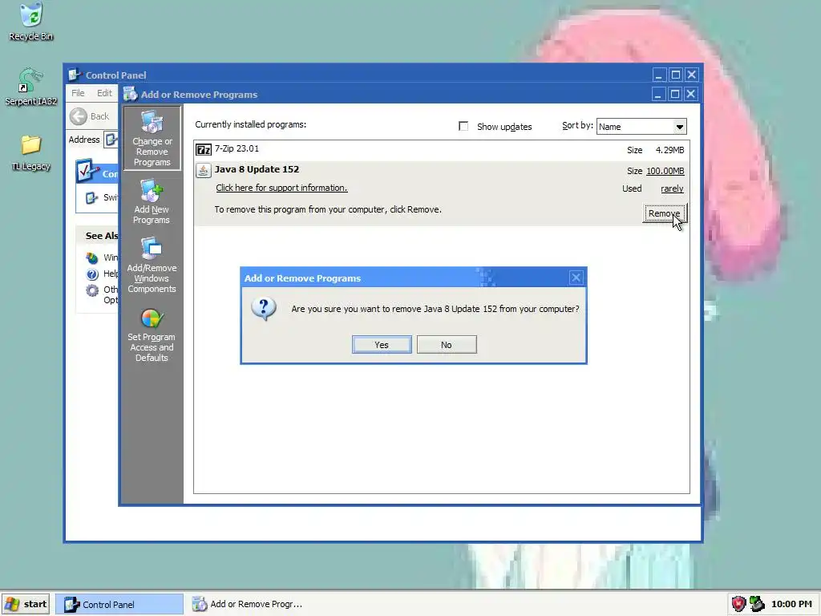821x616 pixels.
Task: Click Other Options gear icon in See Also
Action: tap(92, 290)
